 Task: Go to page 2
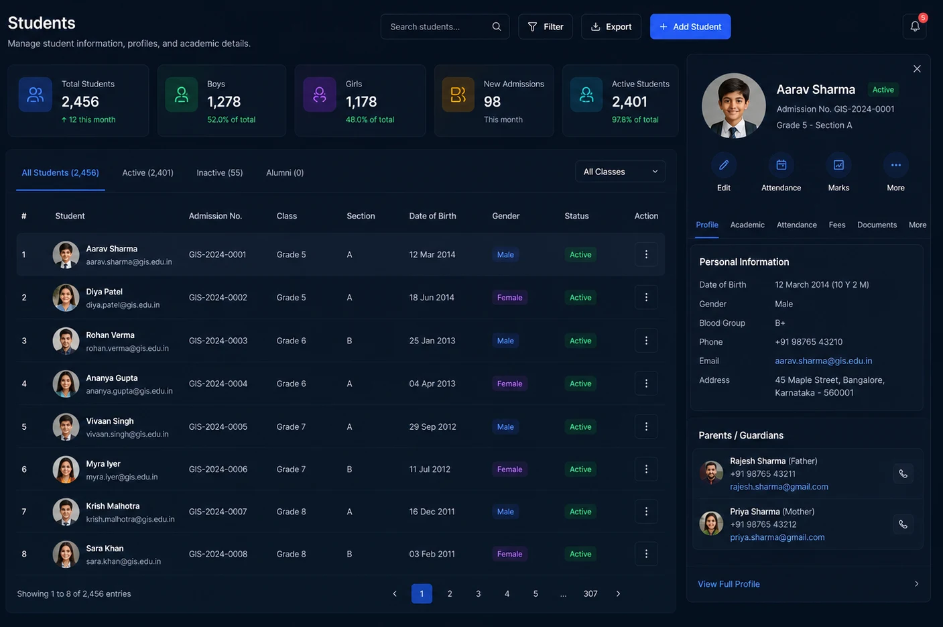(x=450, y=594)
